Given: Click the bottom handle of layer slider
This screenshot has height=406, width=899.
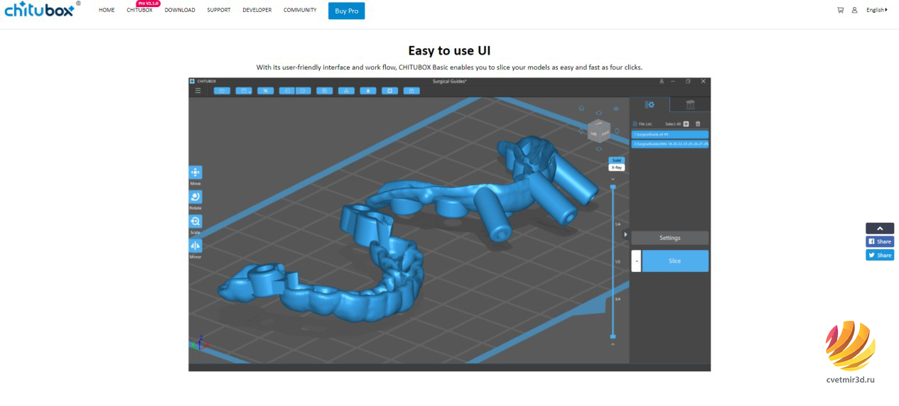Looking at the screenshot, I should pyautogui.click(x=613, y=336).
